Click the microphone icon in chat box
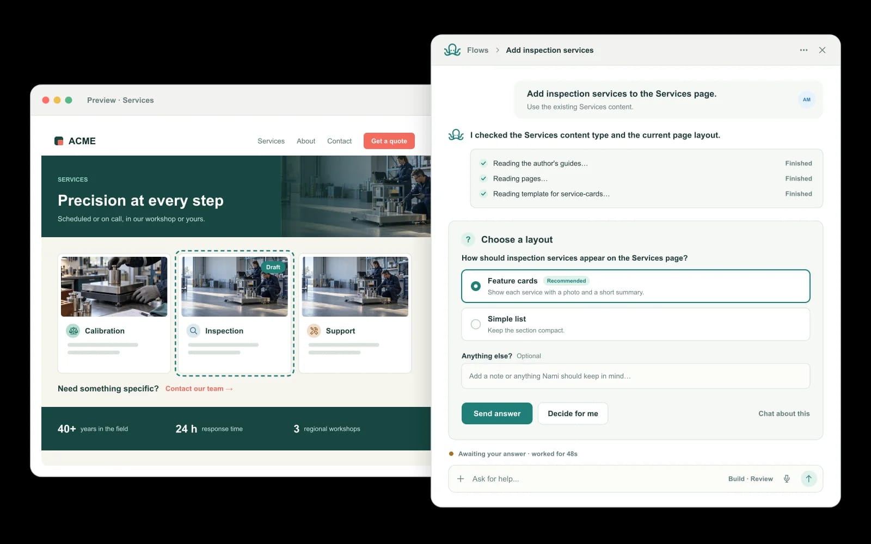Screen dimensions: 871x544 [787, 479]
